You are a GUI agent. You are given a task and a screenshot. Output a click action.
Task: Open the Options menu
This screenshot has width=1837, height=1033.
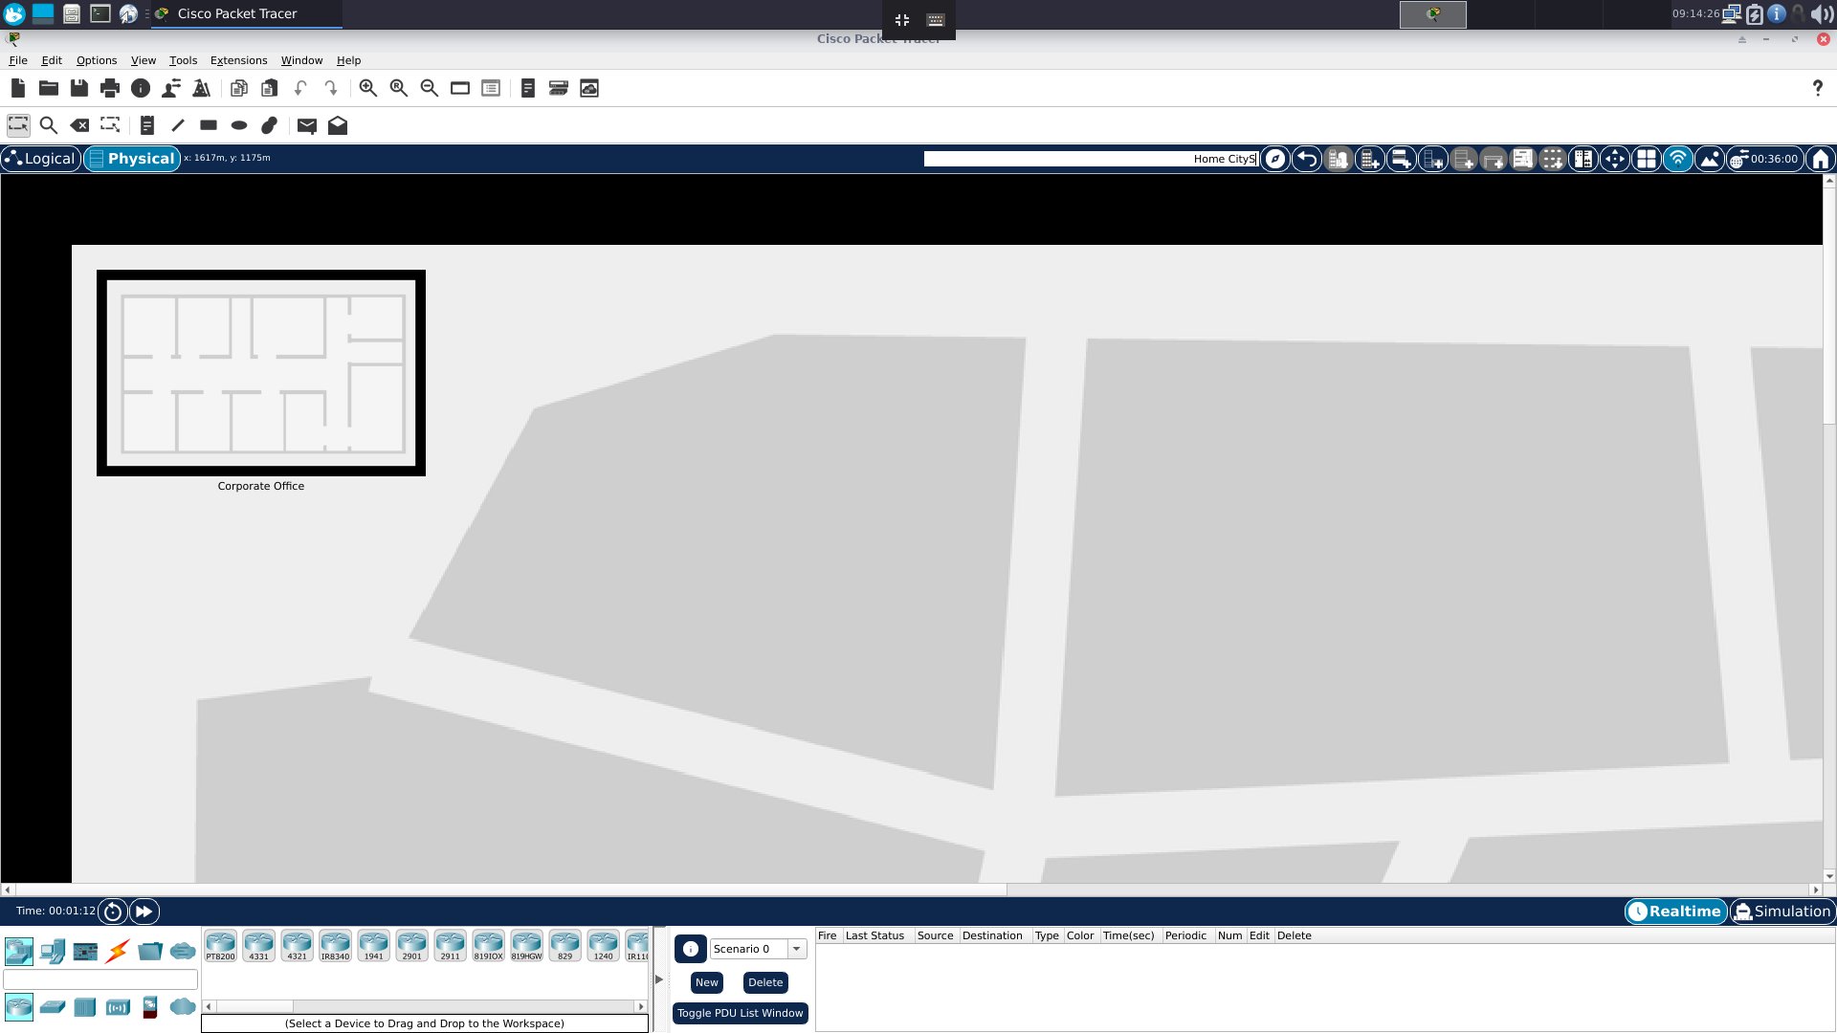coord(97,60)
